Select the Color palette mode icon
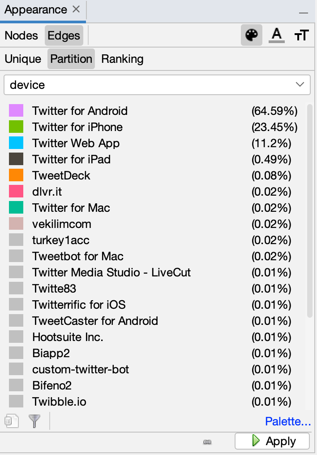Screen dimensions: 317x455 coord(252,35)
